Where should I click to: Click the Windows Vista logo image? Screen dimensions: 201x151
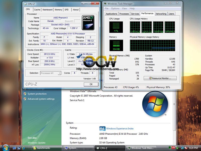pos(155,104)
